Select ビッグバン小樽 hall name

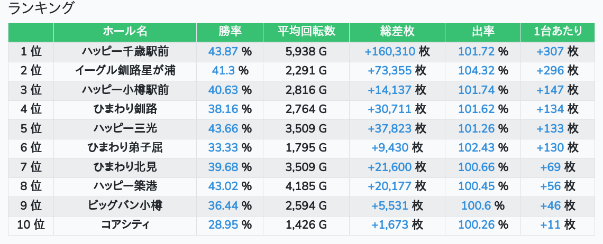coord(125,205)
